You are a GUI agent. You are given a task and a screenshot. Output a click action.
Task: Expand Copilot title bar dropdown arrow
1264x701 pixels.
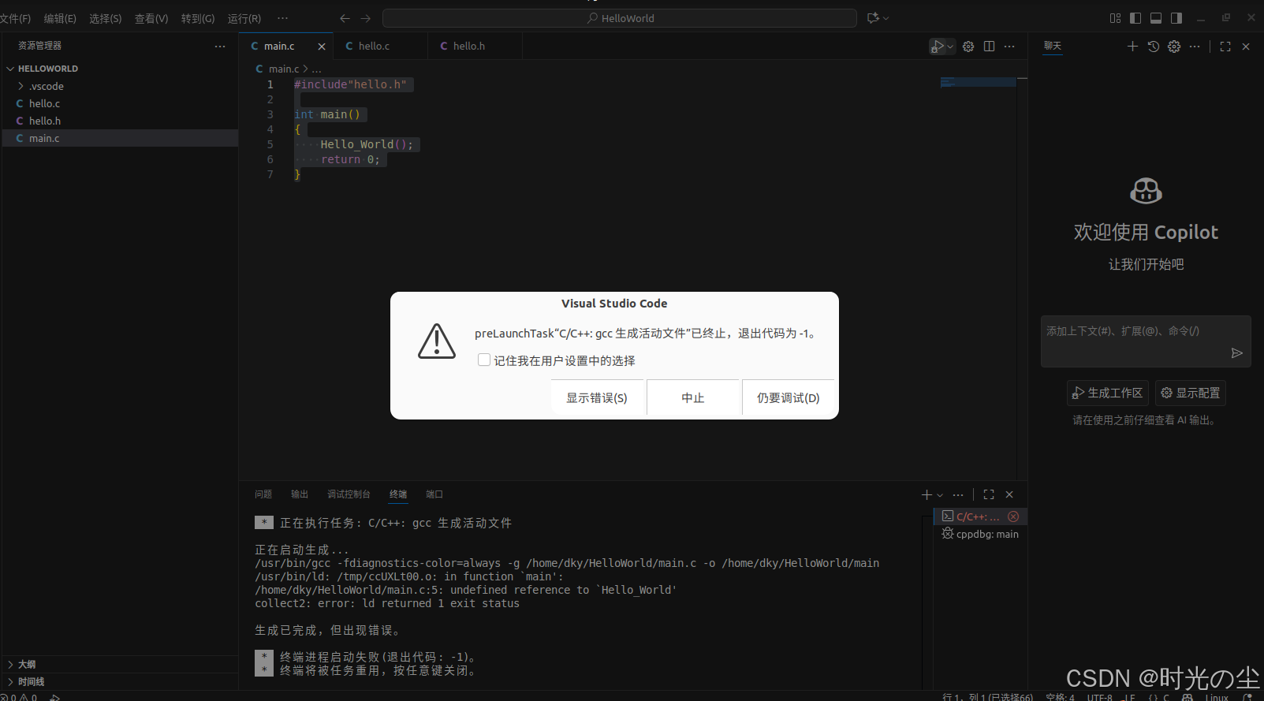(x=886, y=18)
